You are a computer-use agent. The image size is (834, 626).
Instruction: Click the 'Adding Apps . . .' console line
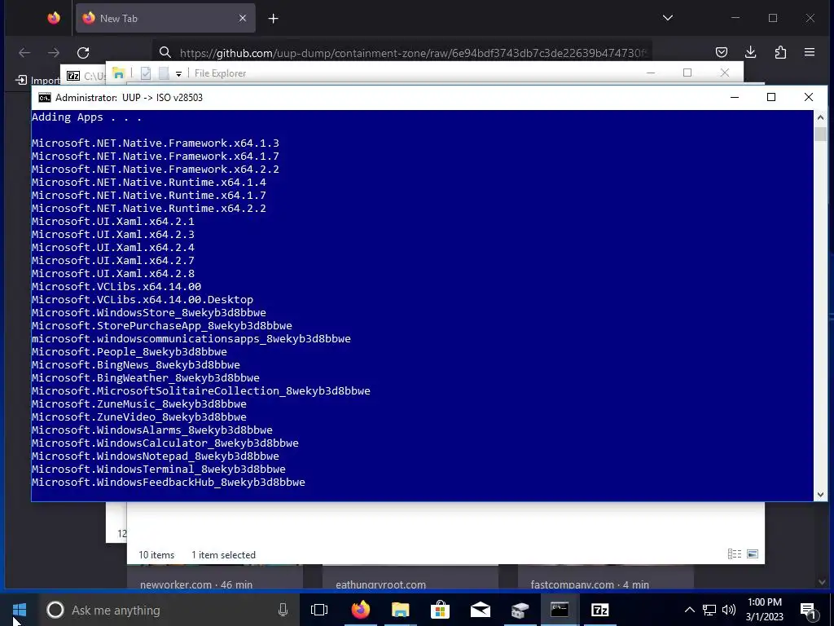click(86, 117)
